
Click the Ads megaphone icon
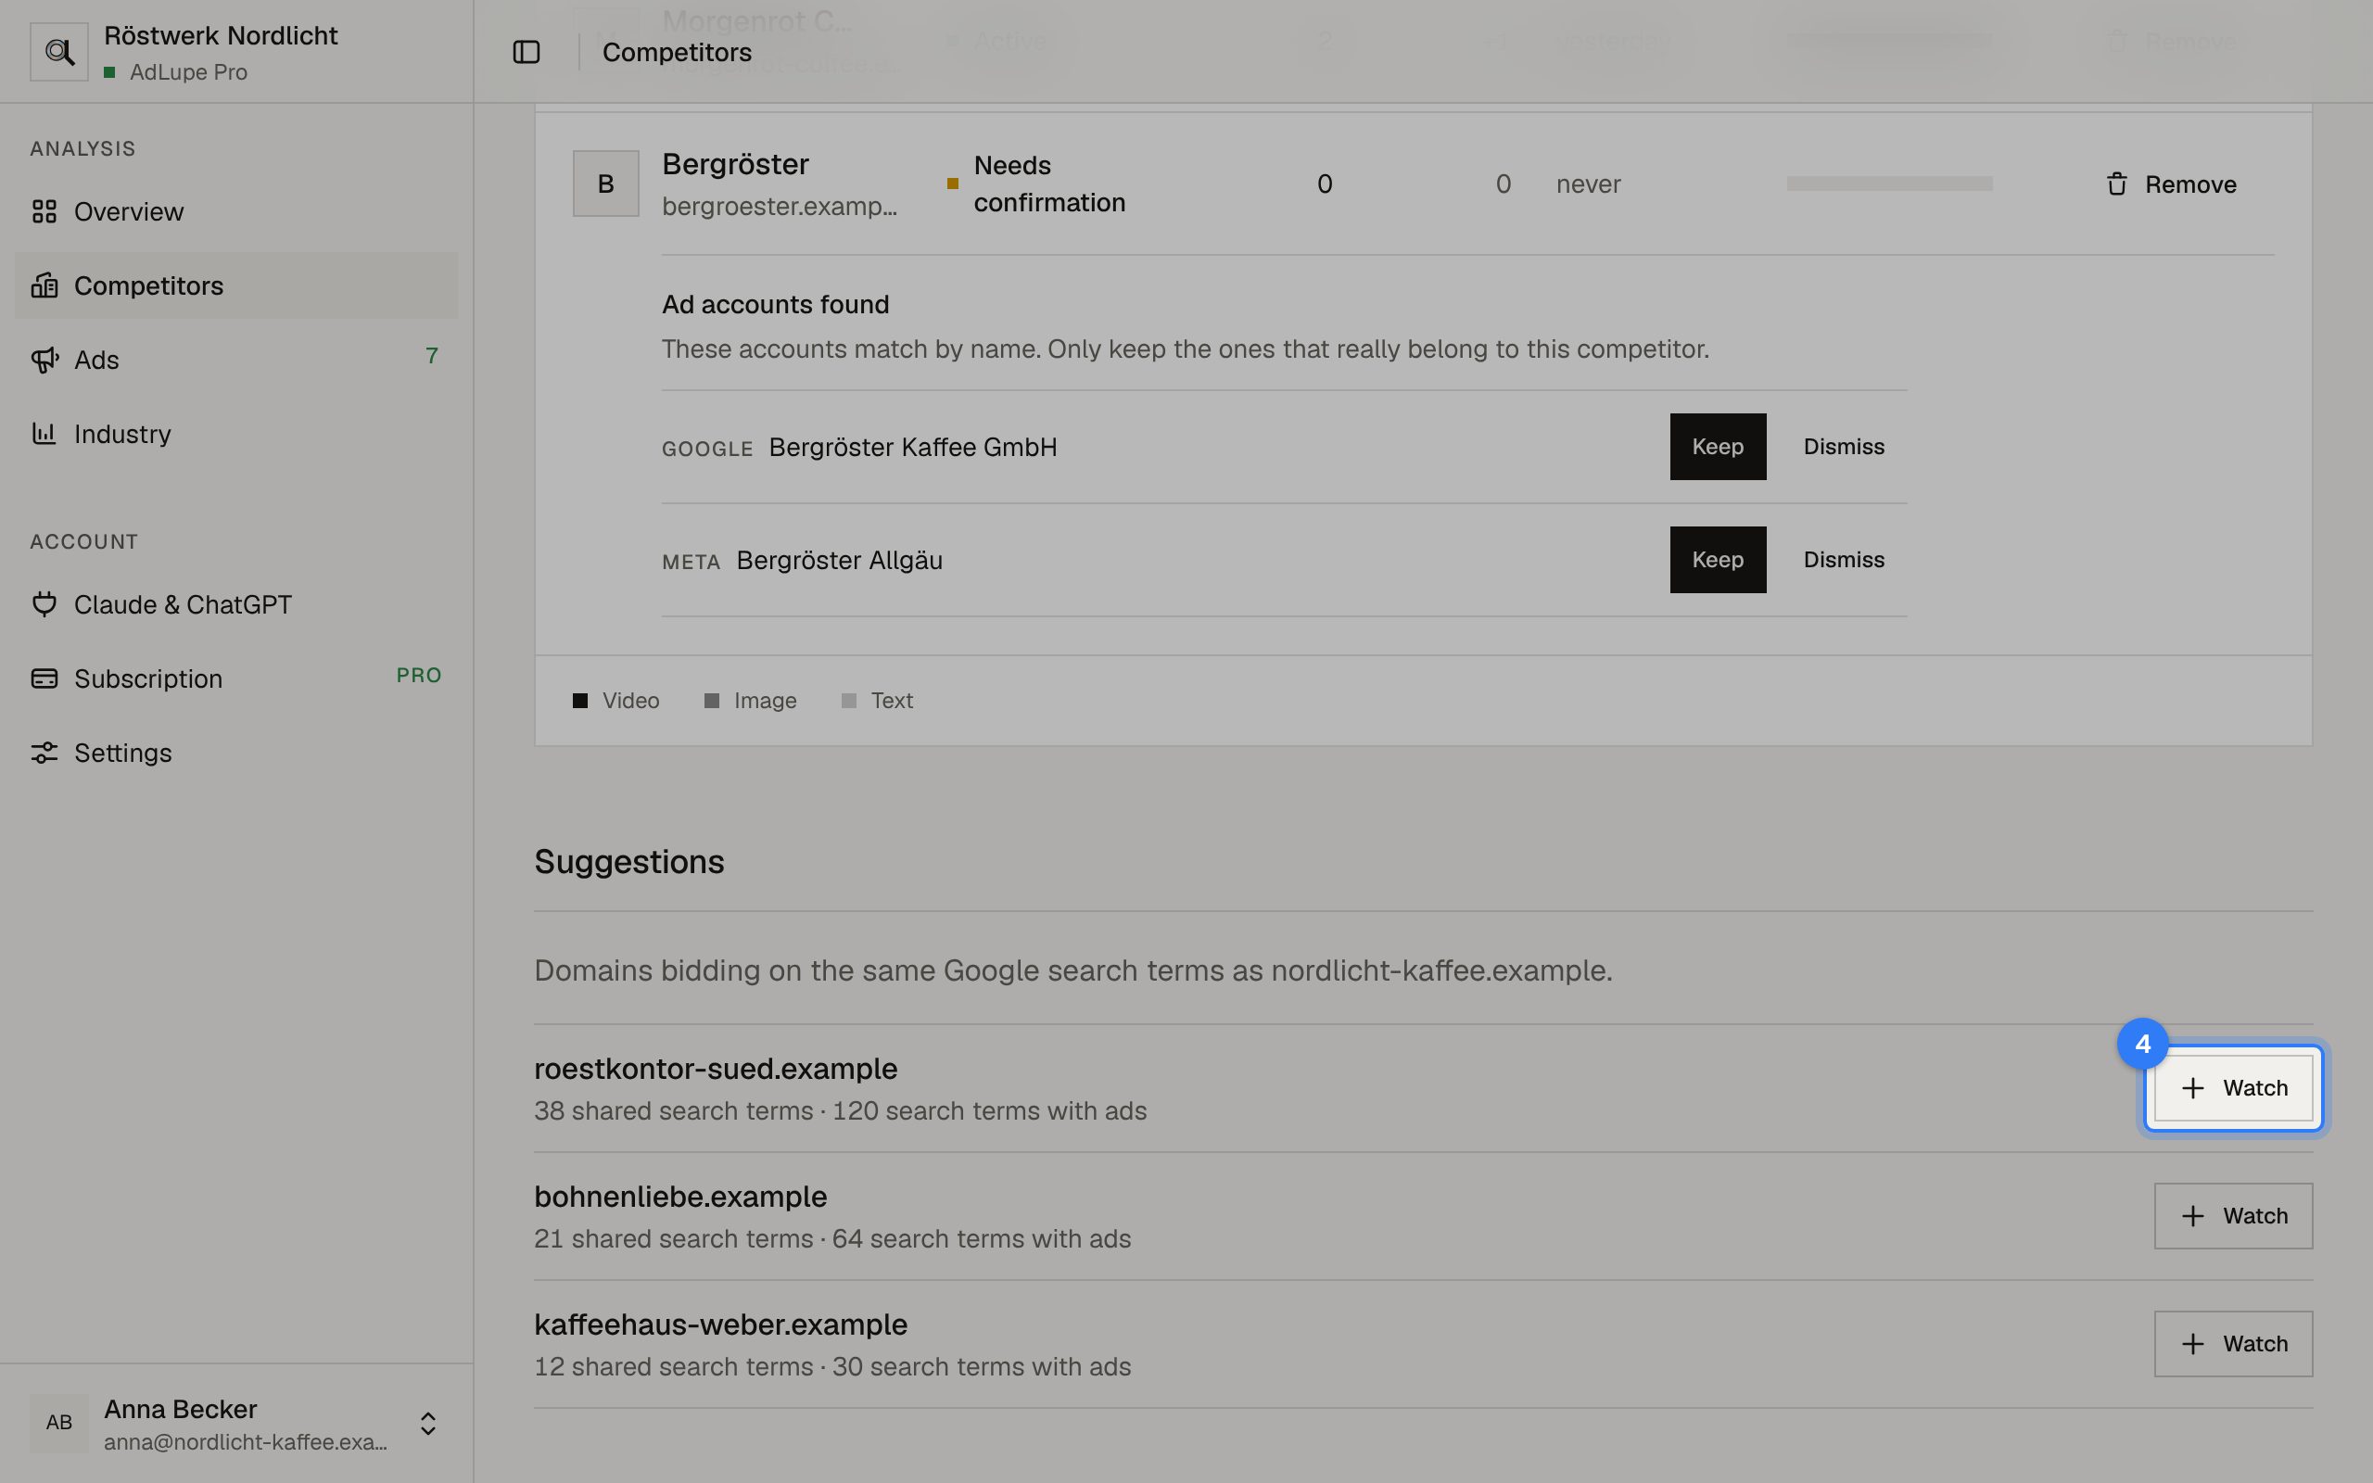44,360
